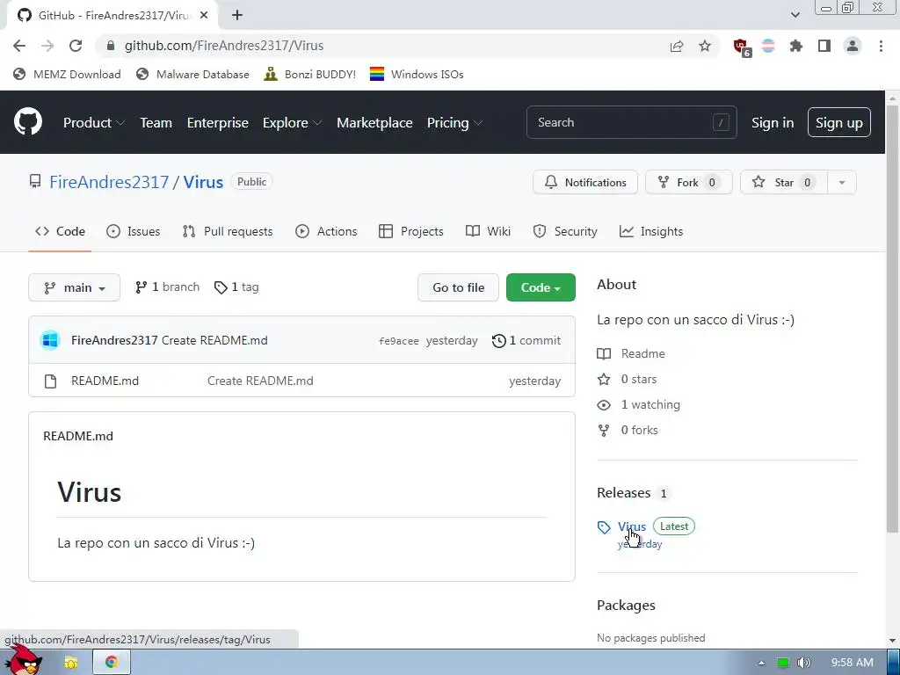Expand the Pricing menu
The width and height of the screenshot is (900, 675).
point(454,122)
